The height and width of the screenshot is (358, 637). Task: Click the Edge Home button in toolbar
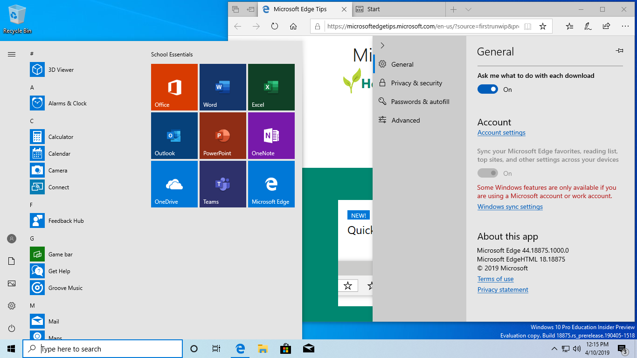click(293, 27)
